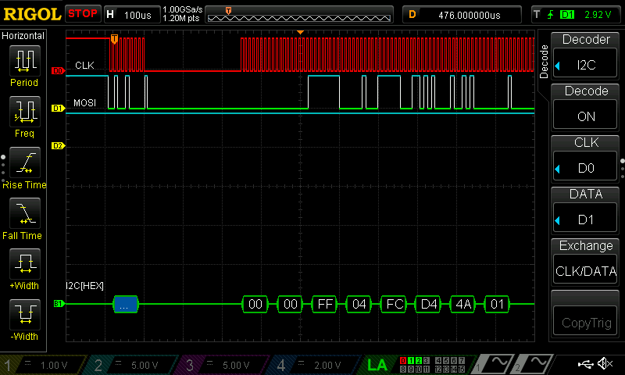Click the decoded byte 04
The image size is (625, 375).
(359, 304)
